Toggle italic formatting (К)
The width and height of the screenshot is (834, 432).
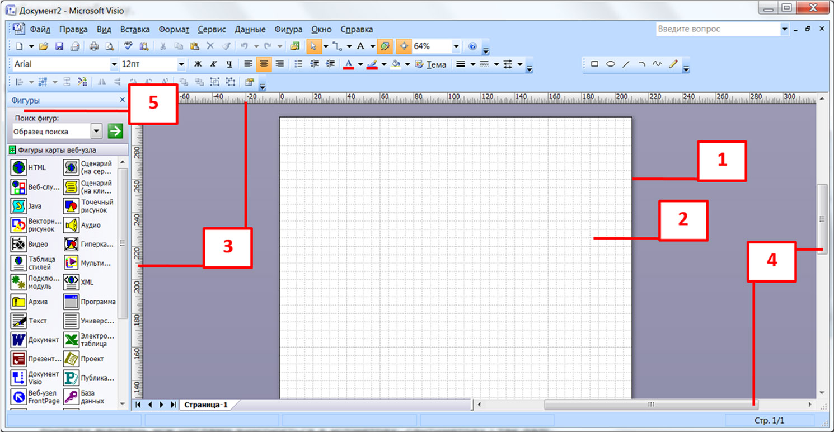point(213,64)
